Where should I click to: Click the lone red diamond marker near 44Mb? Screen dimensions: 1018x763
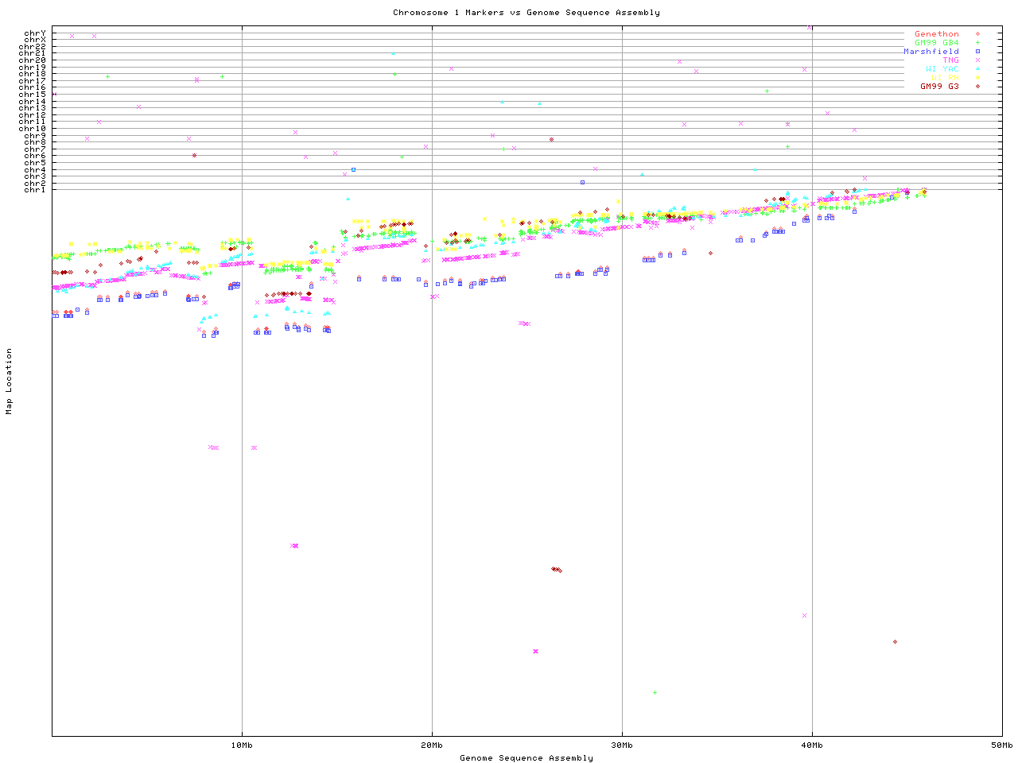[895, 642]
